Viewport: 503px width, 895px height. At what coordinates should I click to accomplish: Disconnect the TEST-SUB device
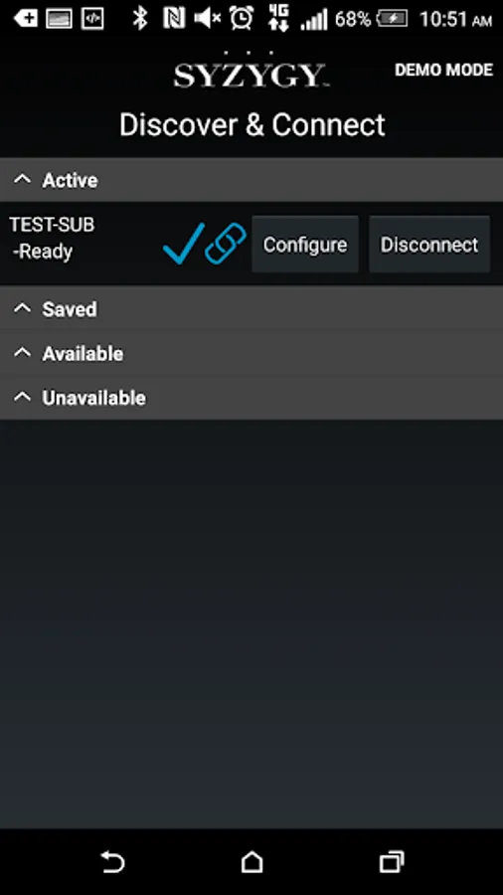429,245
